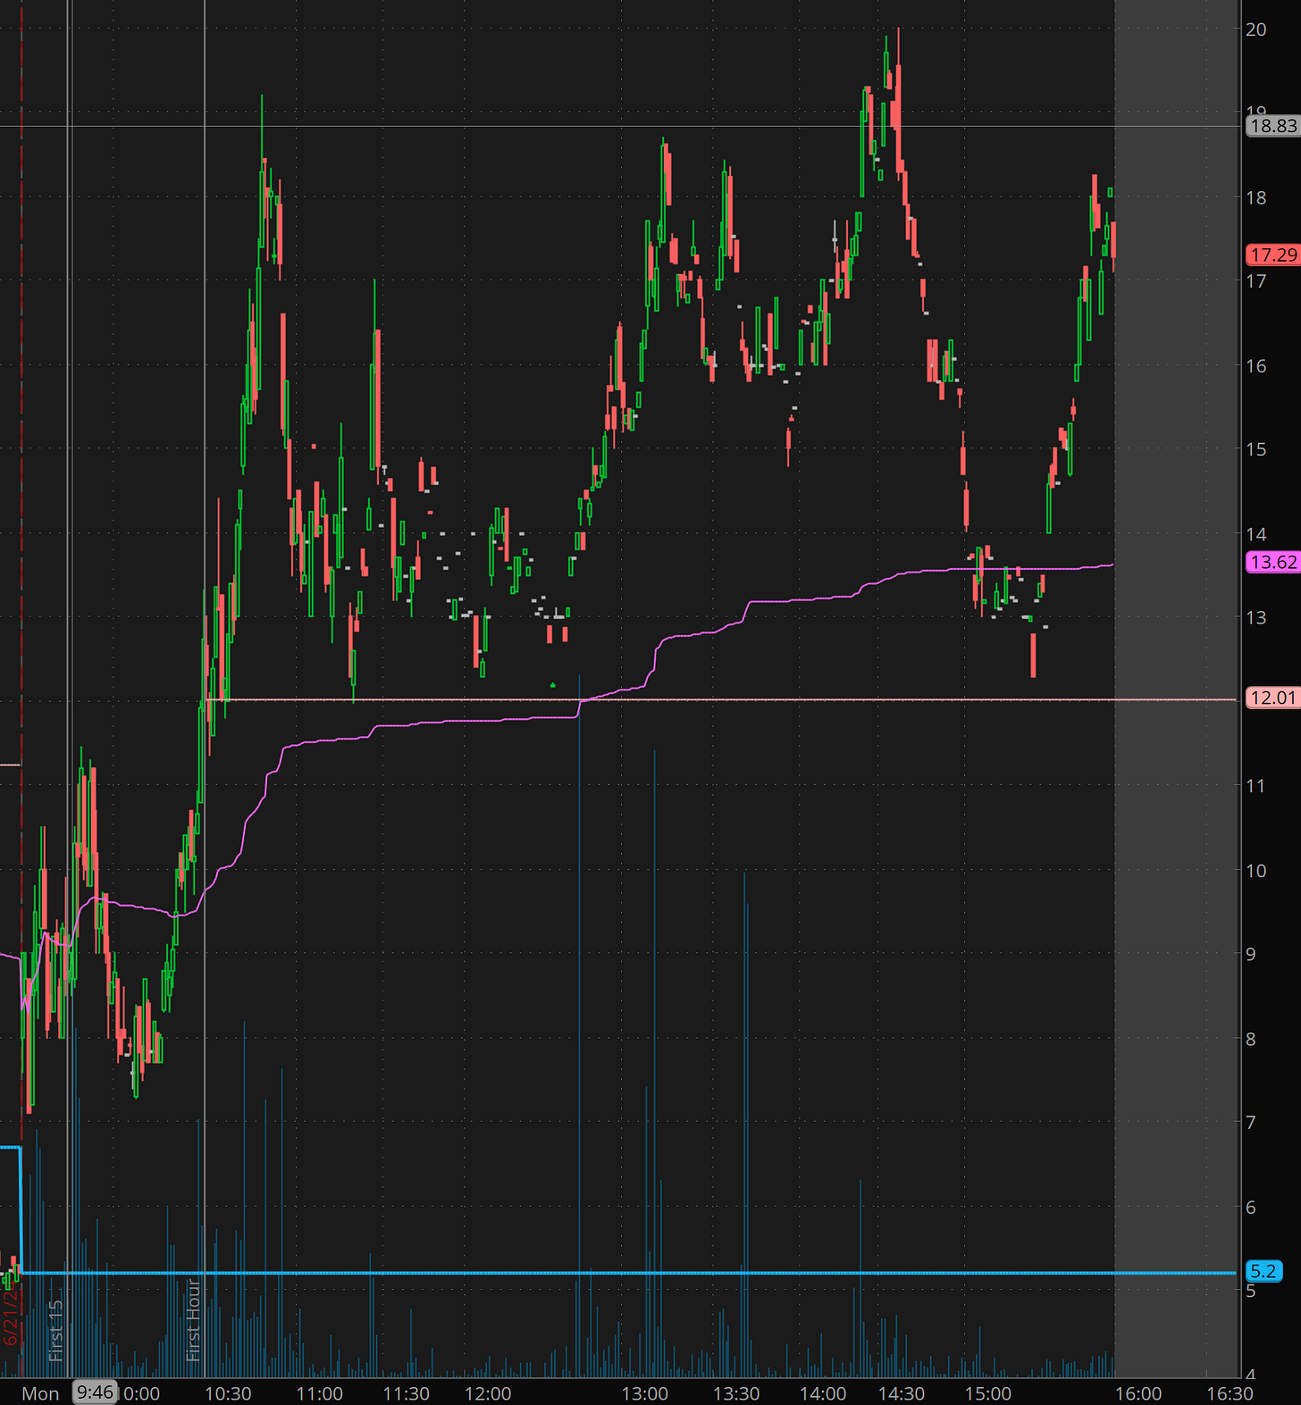Click the 15:00 time axis label

point(988,1393)
